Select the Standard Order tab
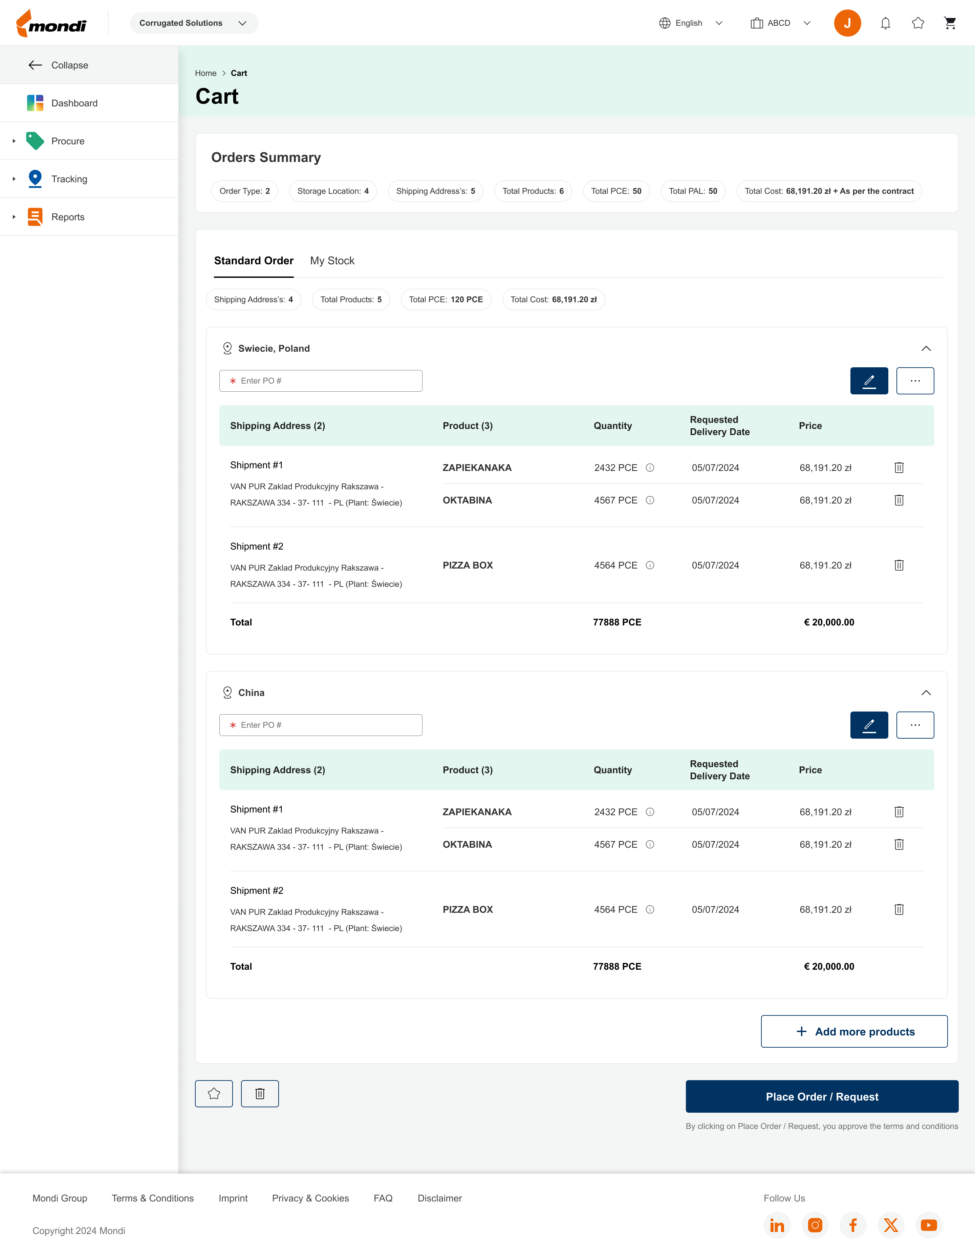The width and height of the screenshot is (975, 1255). point(254,261)
